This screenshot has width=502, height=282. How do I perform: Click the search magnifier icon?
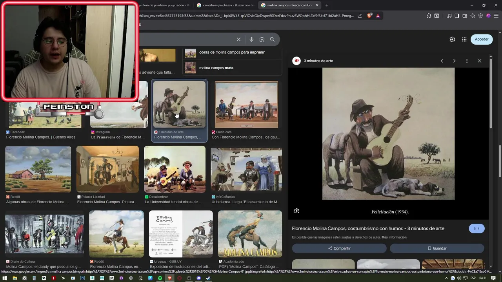pos(272,39)
